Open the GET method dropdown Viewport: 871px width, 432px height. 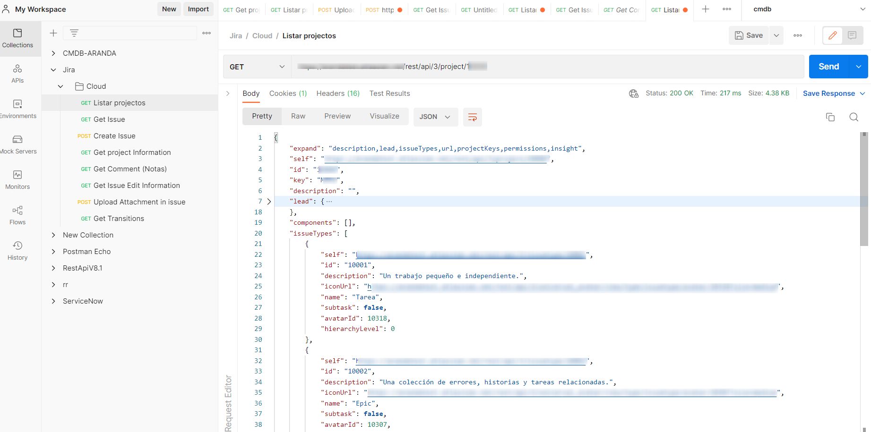[x=257, y=67]
